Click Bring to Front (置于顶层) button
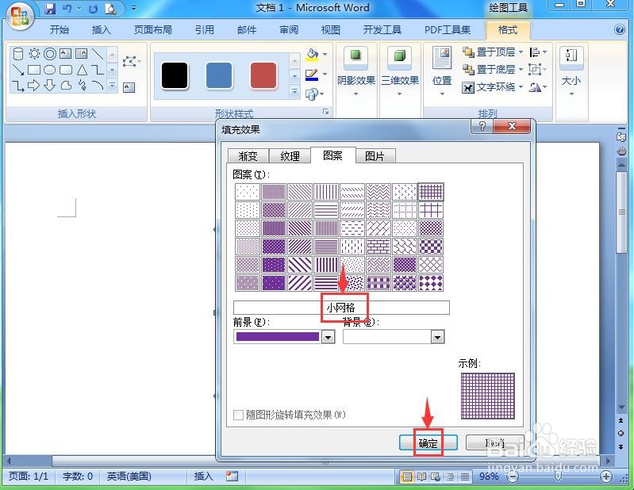634x490 pixels. pos(489,52)
